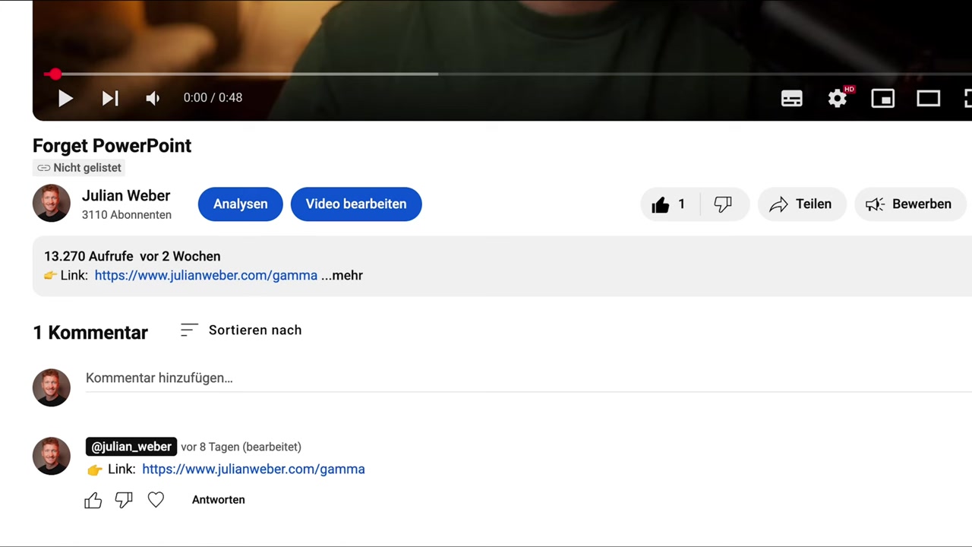The height and width of the screenshot is (547, 972).
Task: Like the comment by @julian_weber
Action: pyautogui.click(x=93, y=500)
